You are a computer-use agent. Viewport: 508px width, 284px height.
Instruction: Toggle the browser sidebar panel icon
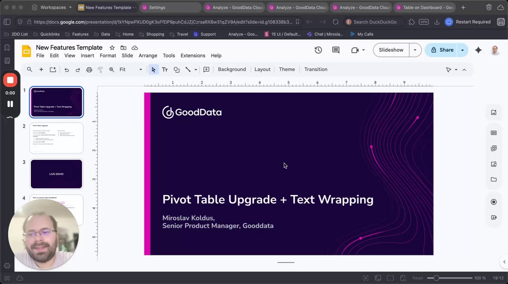pos(7,22)
